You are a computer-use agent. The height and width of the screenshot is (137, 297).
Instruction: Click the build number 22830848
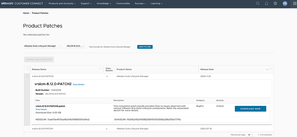tap(56, 90)
